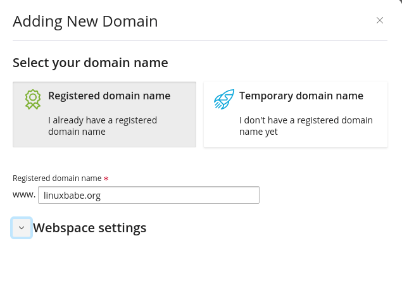Choose the card titled Temporary domain name
The width and height of the screenshot is (402, 293).
point(295,114)
